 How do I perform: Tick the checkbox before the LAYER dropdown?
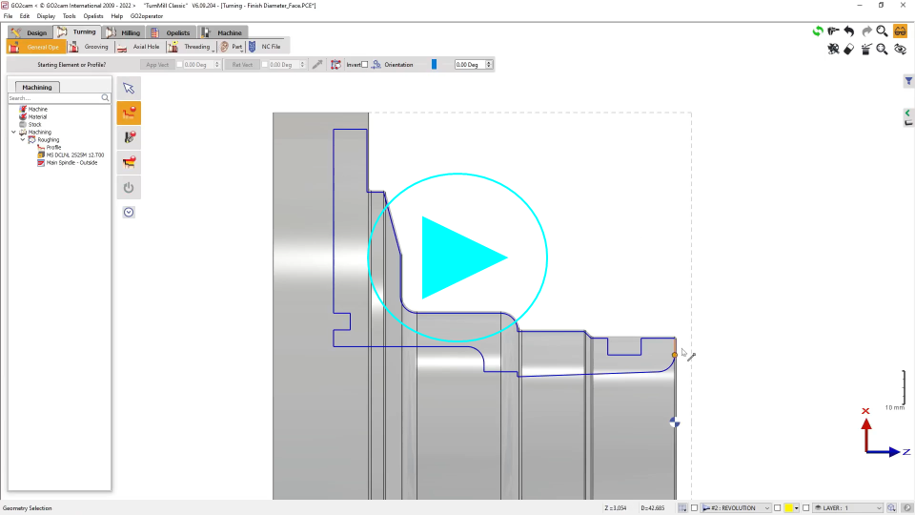(x=806, y=508)
